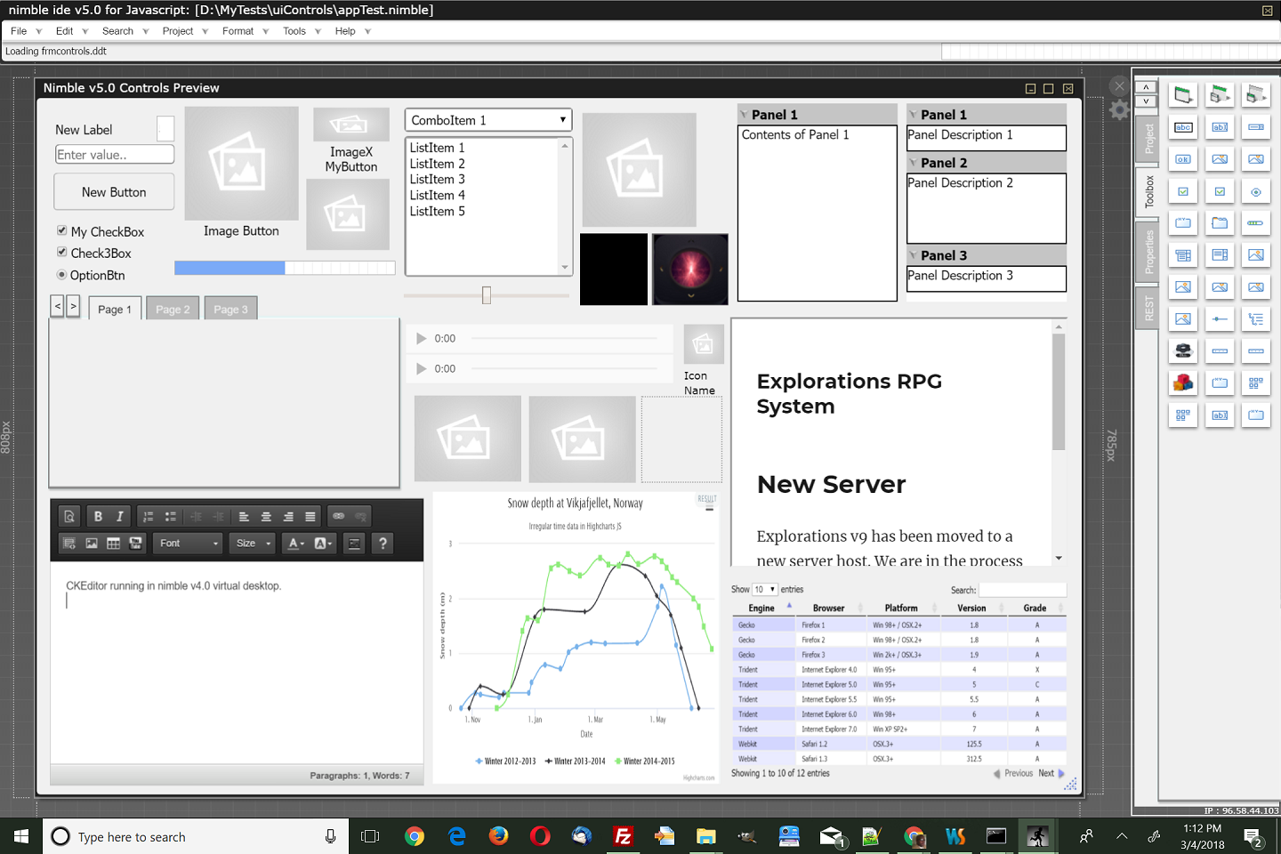Insert a link in CKEditor
Viewport: 1281px width, 854px height.
point(339,516)
